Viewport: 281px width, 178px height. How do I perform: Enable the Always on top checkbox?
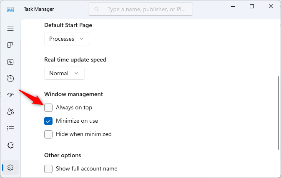pos(48,108)
